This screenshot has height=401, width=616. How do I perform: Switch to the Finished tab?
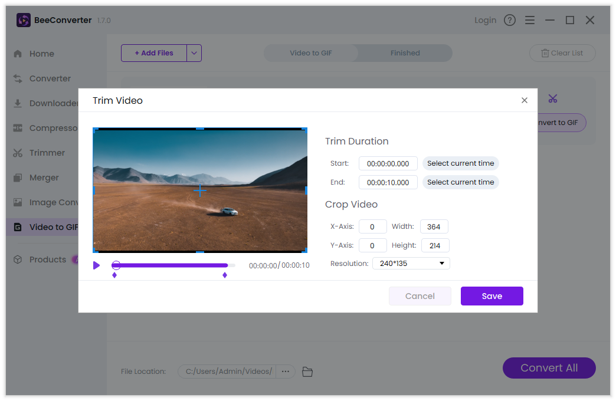(x=405, y=53)
